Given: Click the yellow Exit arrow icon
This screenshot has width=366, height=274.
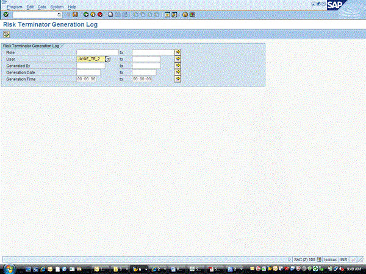Looking at the screenshot, I should click(93, 14).
